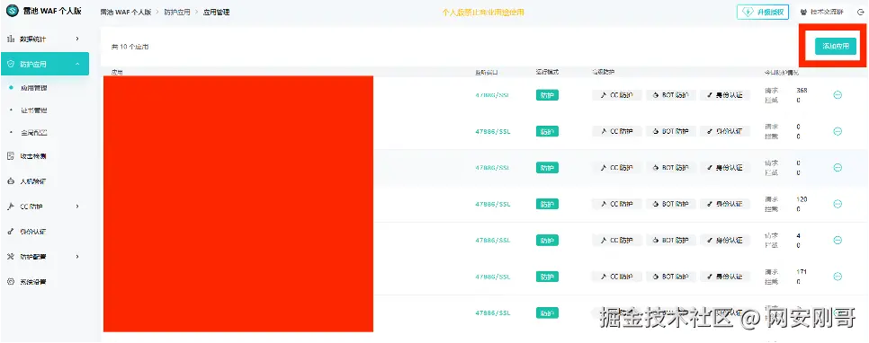Click the 防护应用 breadcrumb link

pyautogui.click(x=177, y=13)
